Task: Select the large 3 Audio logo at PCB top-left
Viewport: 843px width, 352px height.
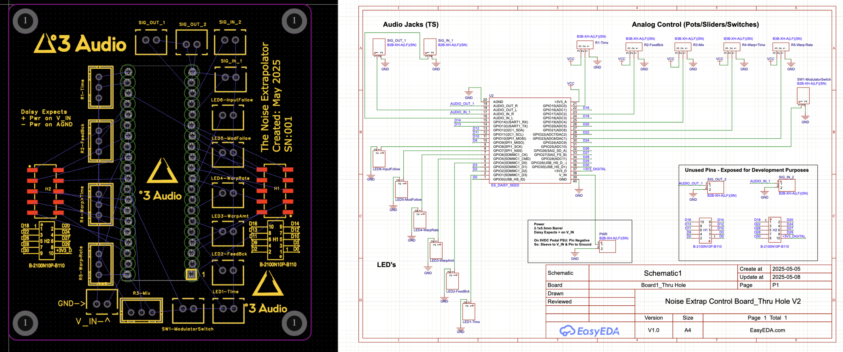Action: pos(80,44)
